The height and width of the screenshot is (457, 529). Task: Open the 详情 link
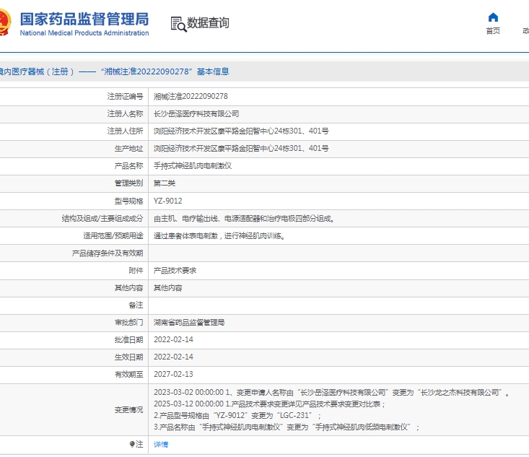[161, 445]
